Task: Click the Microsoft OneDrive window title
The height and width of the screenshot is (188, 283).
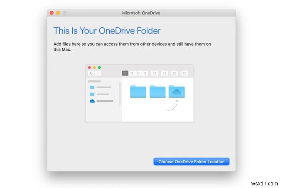Action: coord(141,13)
